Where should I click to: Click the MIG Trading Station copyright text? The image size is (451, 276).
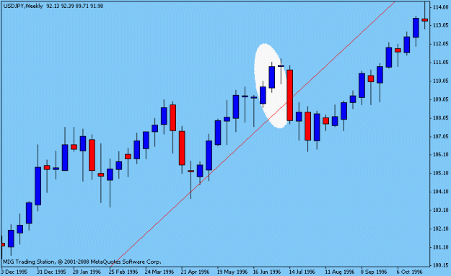(82, 262)
